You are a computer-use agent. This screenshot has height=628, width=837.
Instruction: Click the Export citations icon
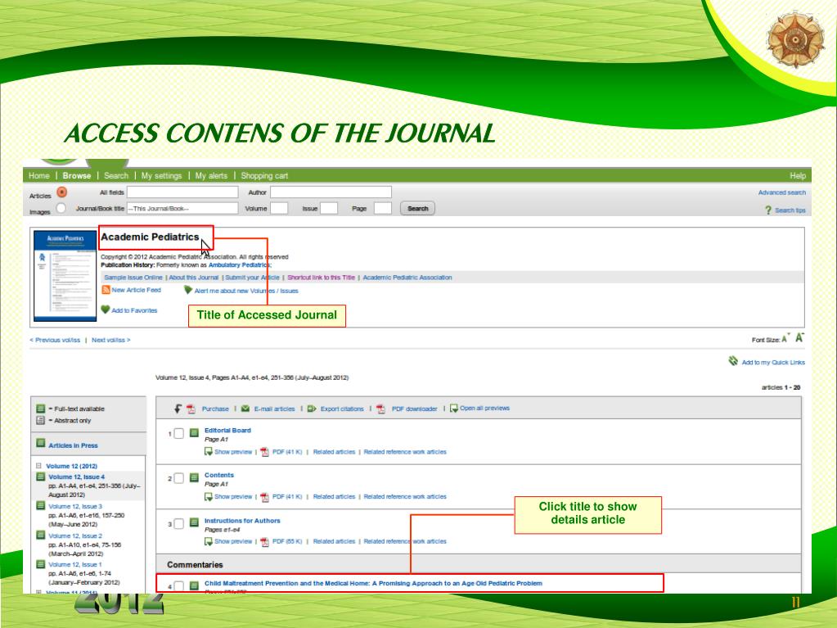312,409
